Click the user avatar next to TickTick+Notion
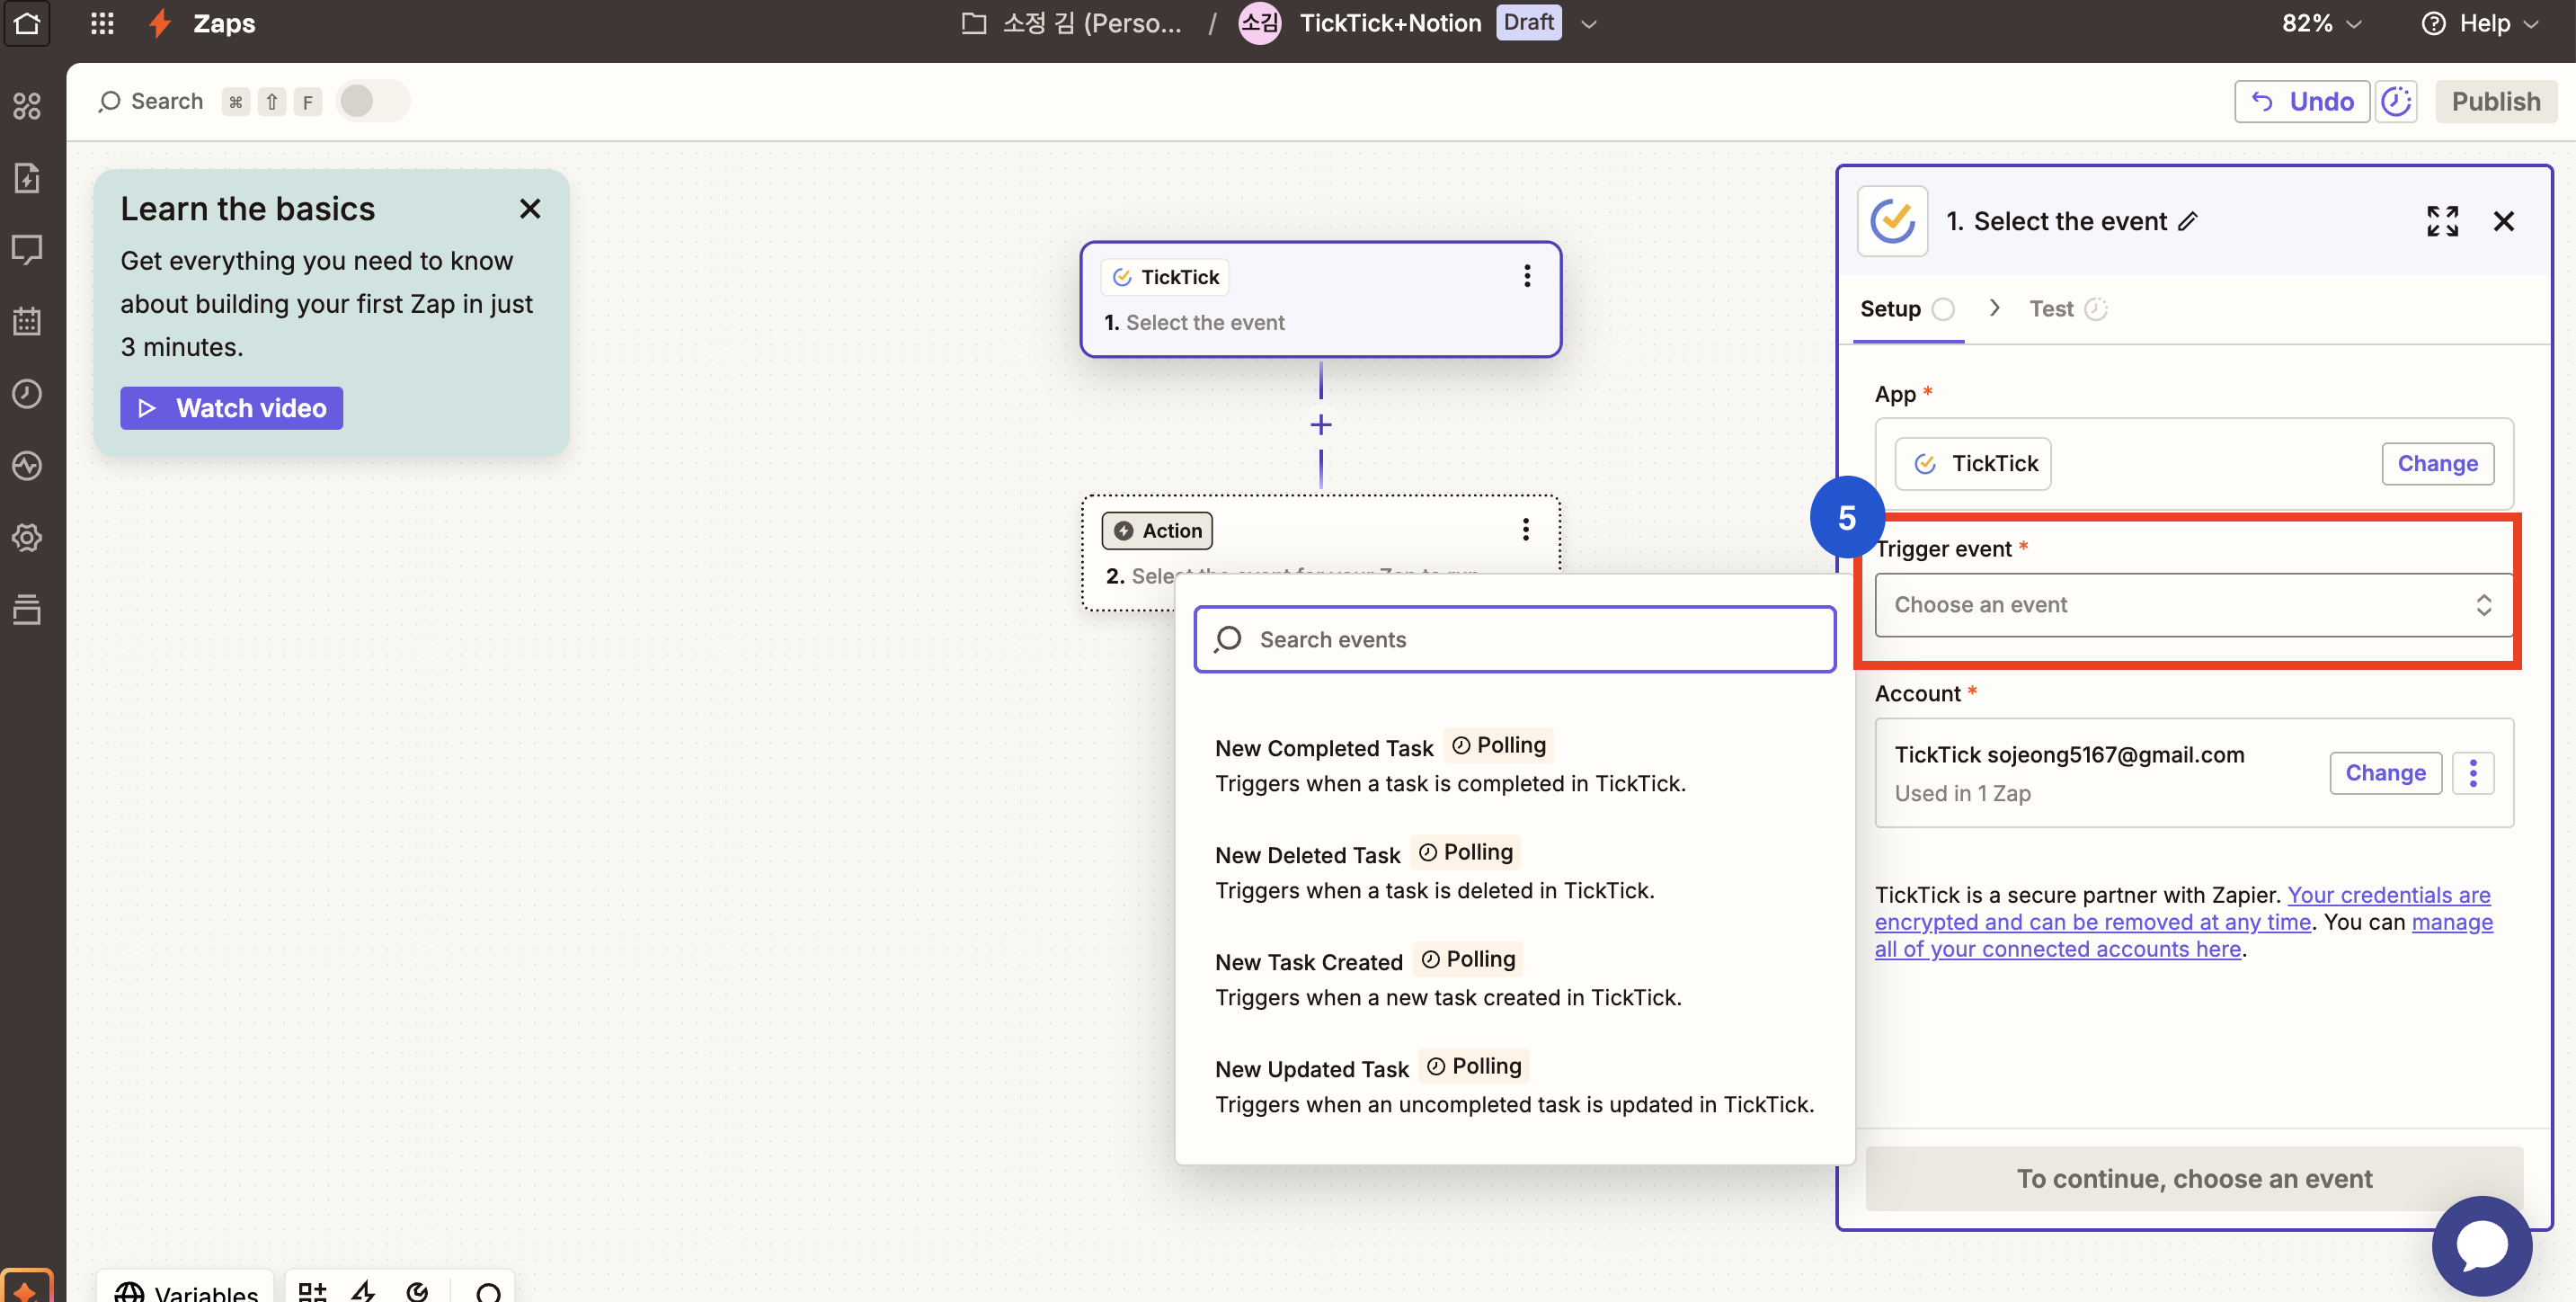The image size is (2576, 1302). [x=1259, y=23]
